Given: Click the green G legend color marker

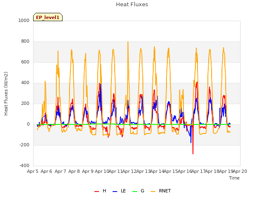Looking at the screenshot, I should [x=135, y=192].
